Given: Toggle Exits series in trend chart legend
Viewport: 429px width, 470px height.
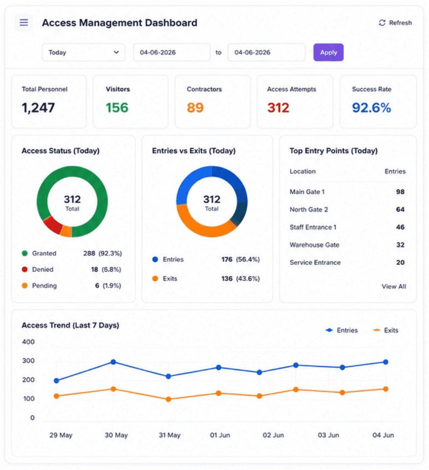Looking at the screenshot, I should point(385,330).
